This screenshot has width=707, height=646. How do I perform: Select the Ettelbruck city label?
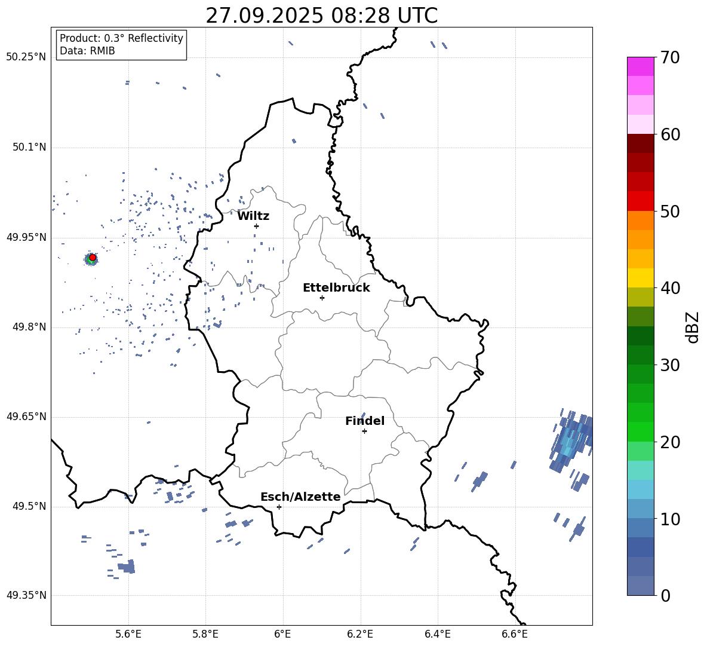click(336, 288)
